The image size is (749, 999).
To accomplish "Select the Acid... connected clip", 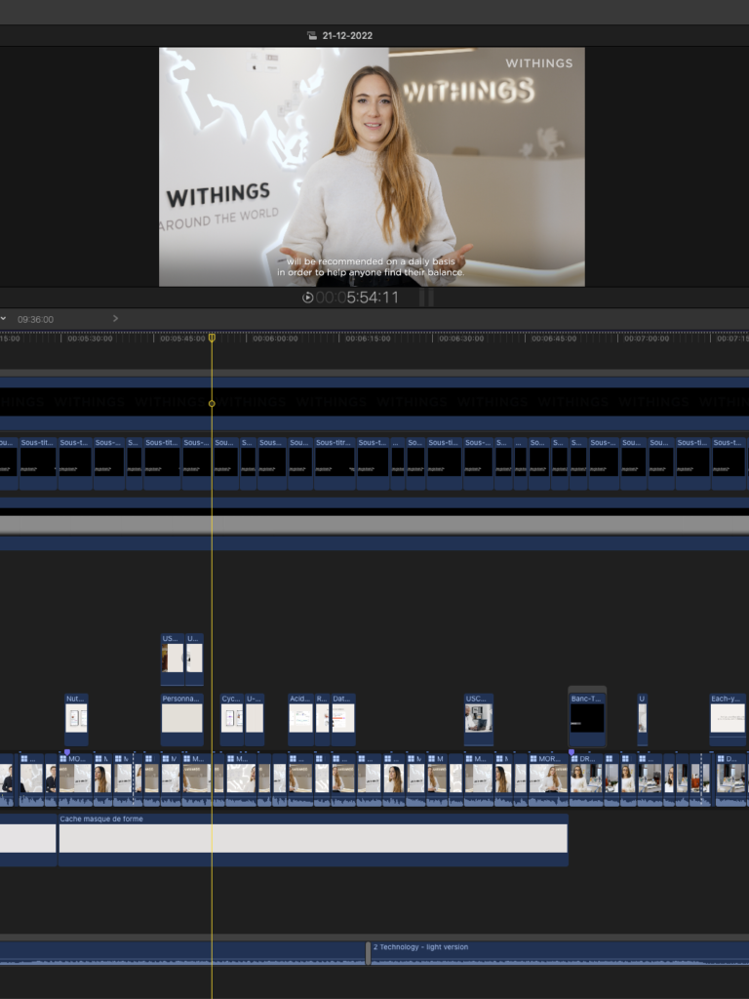I will coord(300,719).
